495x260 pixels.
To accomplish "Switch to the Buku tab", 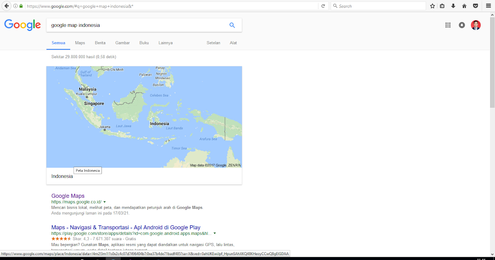I will click(144, 43).
